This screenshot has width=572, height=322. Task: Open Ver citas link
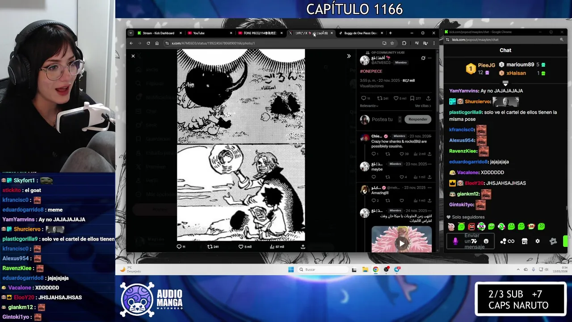click(x=423, y=106)
